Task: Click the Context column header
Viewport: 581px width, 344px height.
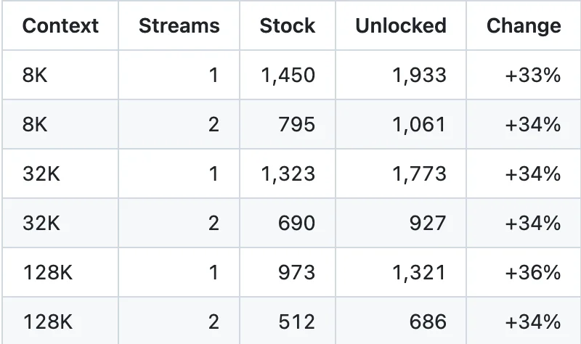Action: click(60, 26)
